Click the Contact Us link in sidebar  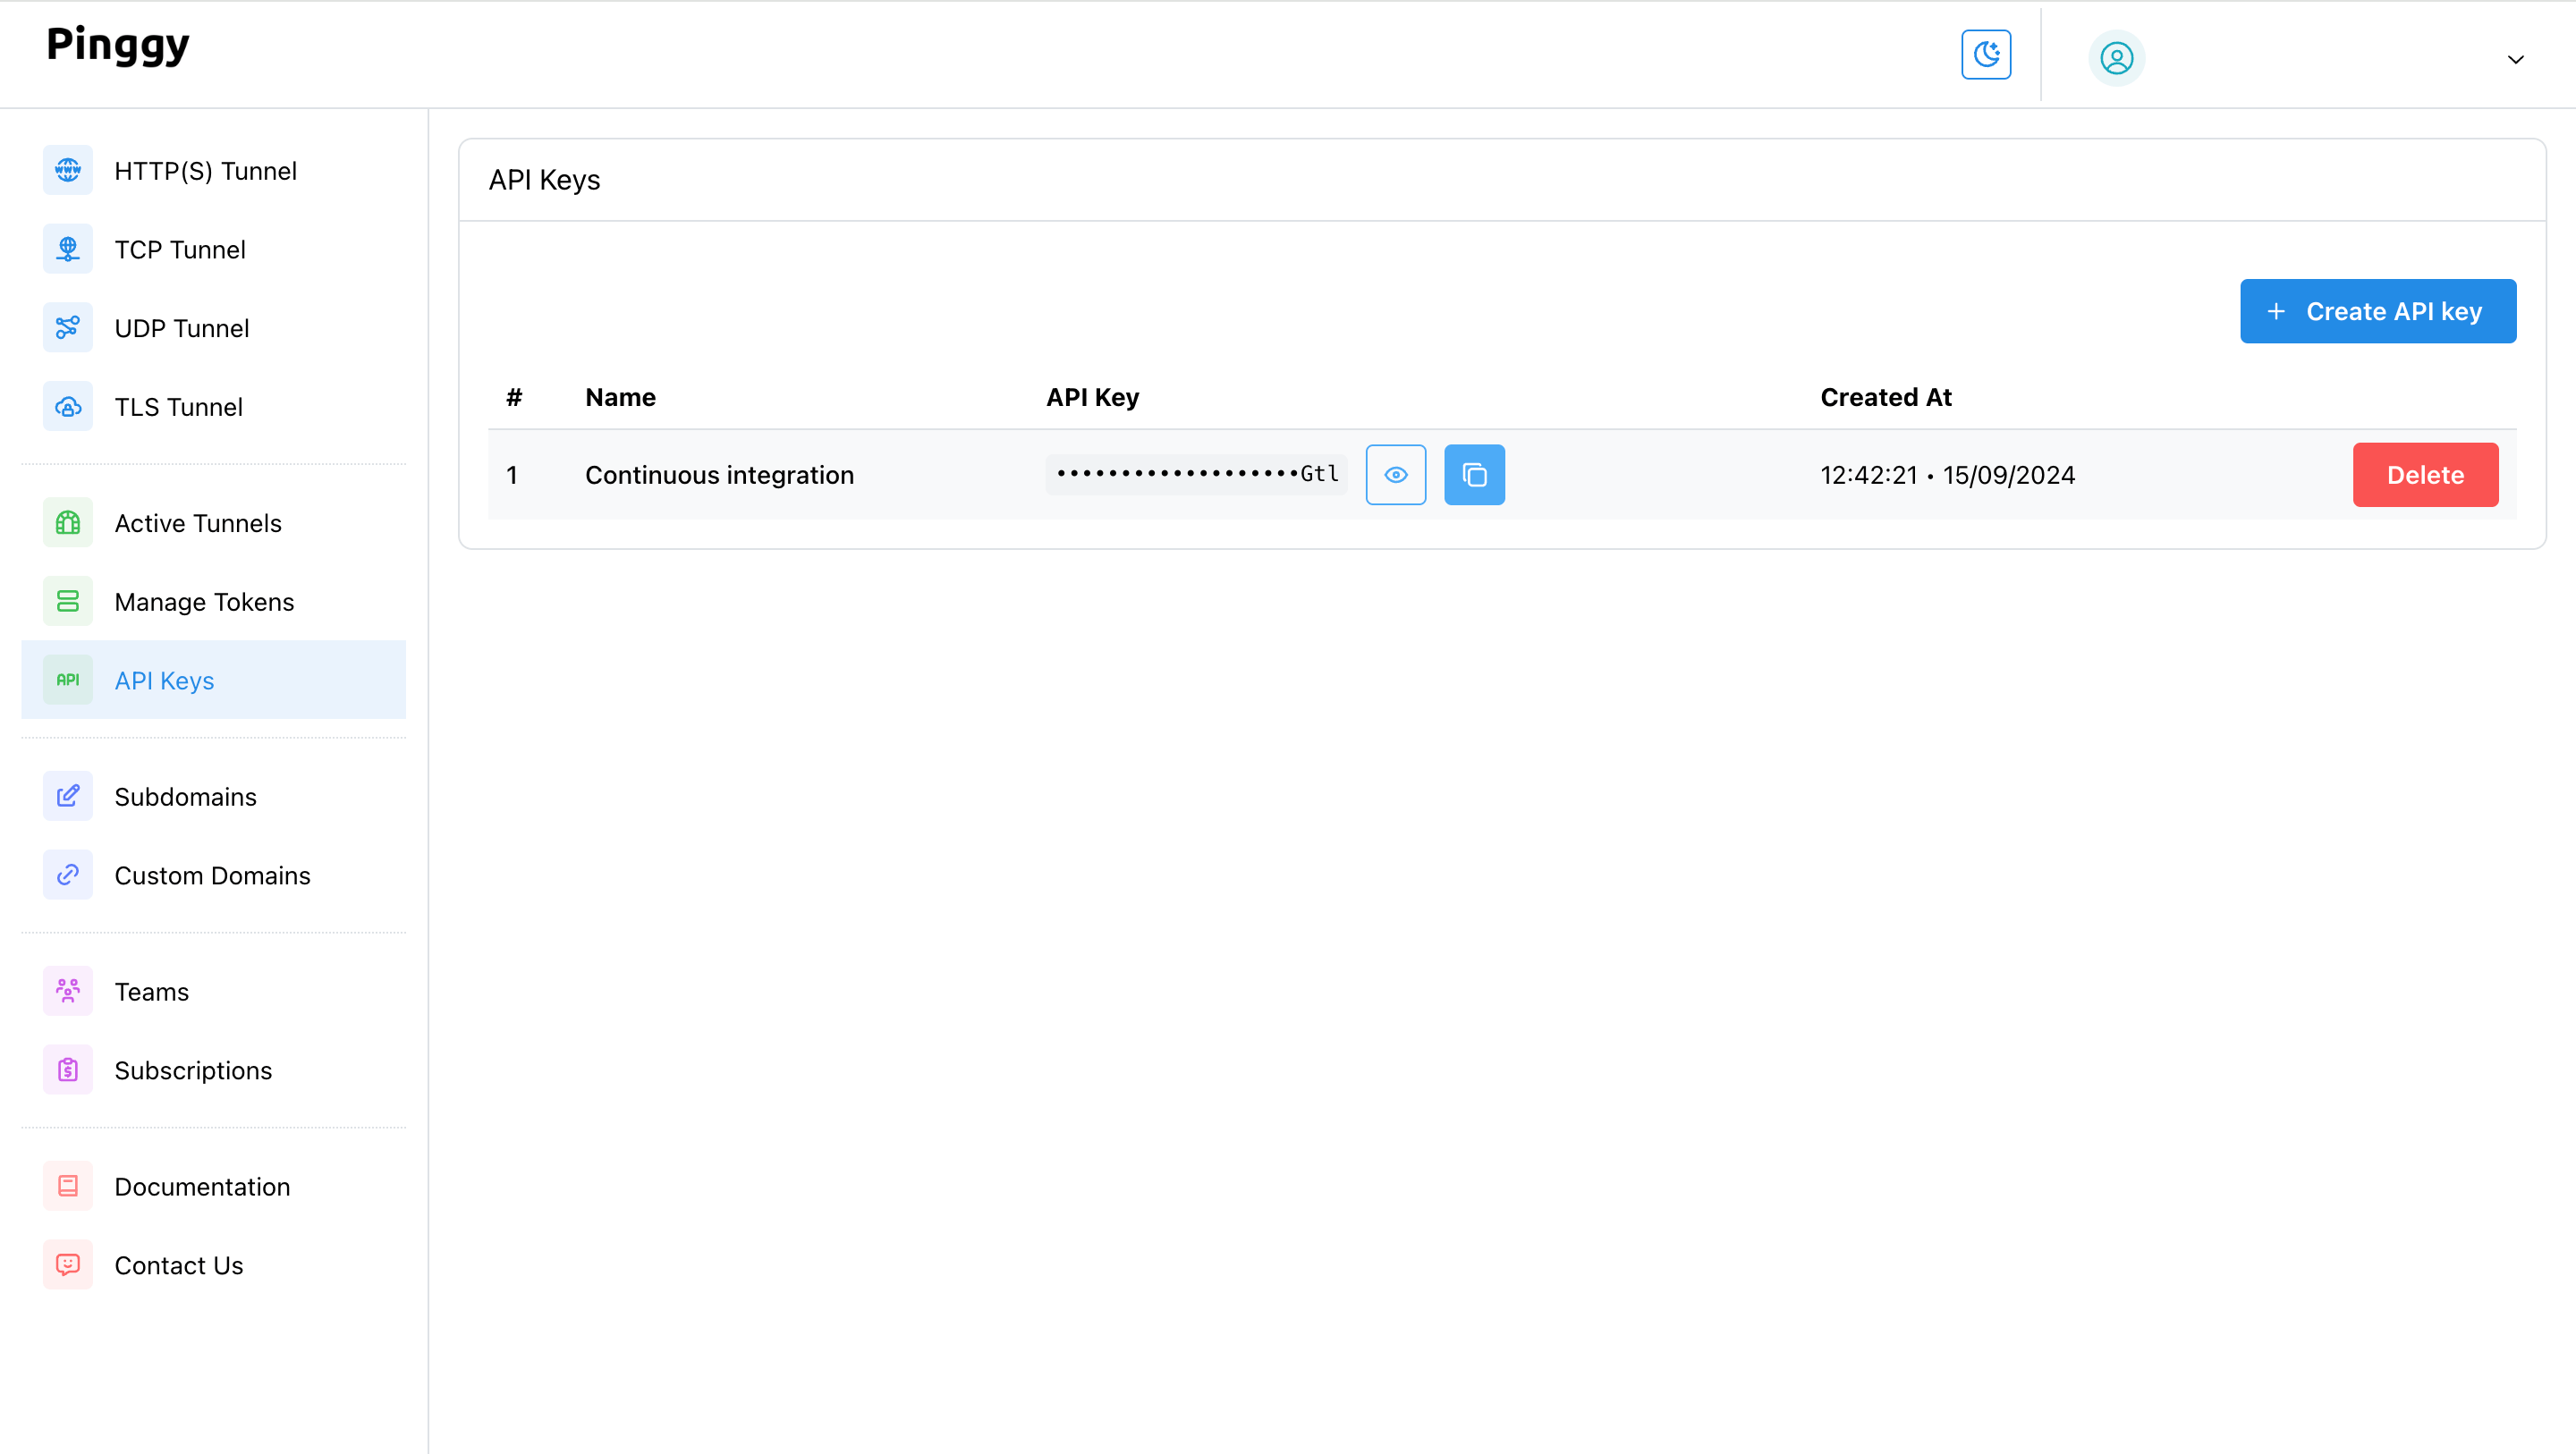[x=179, y=1264]
